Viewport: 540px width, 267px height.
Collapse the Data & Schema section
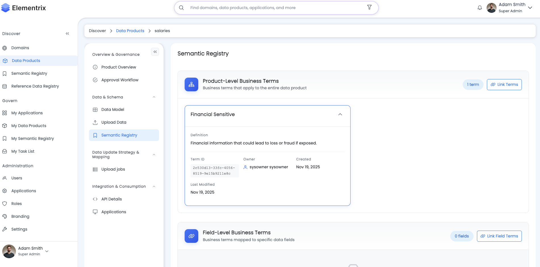click(x=154, y=97)
